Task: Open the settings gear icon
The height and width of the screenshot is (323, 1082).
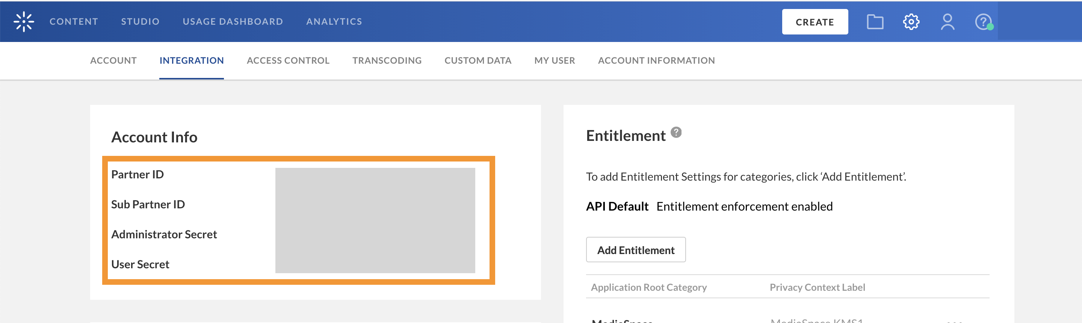Action: coord(911,22)
